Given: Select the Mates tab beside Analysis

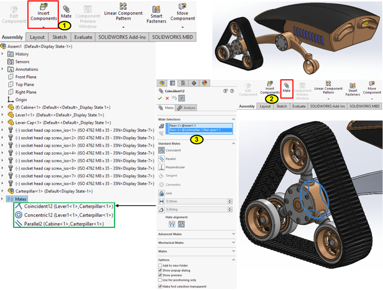Looking at the screenshot, I should pyautogui.click(x=166, y=108).
